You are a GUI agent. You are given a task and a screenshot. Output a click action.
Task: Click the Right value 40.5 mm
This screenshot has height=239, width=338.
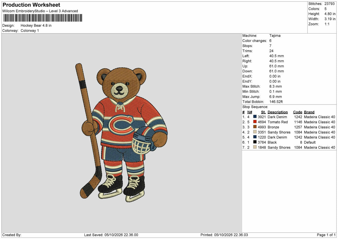click(277, 61)
